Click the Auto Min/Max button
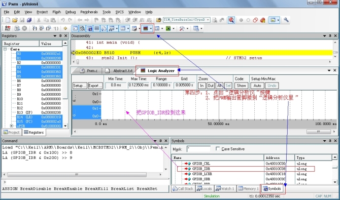340x200 pixels. click(257, 86)
